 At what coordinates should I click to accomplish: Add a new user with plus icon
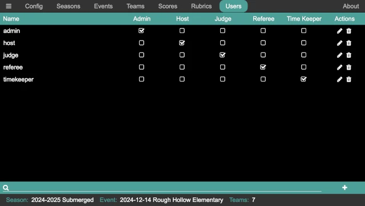click(344, 188)
